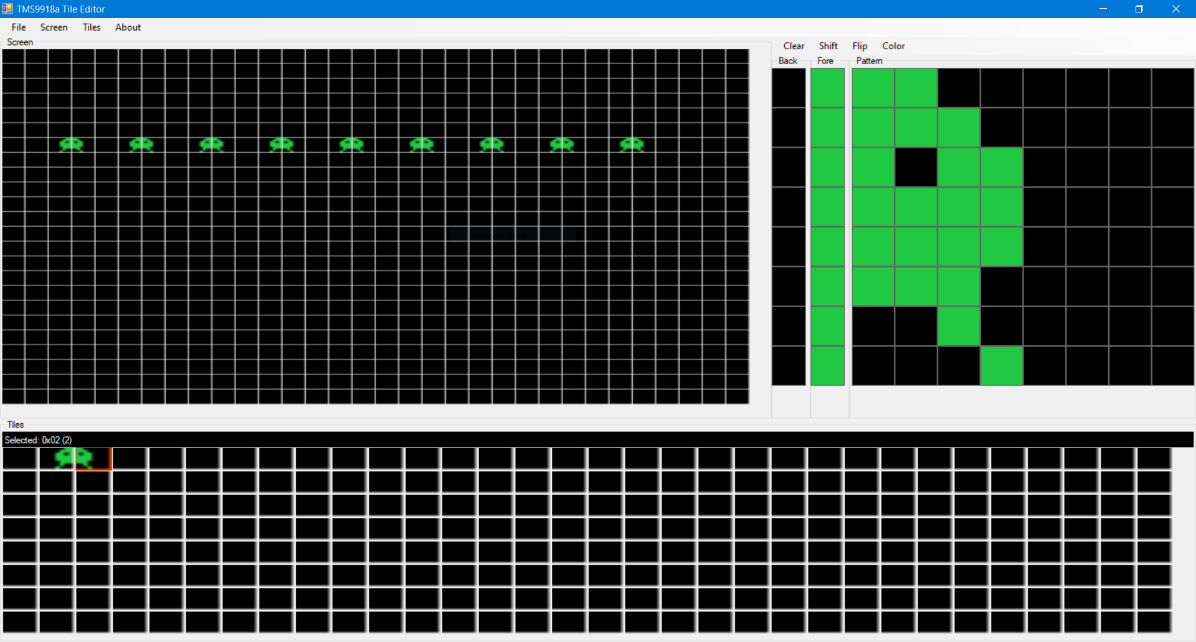Open the Tiles menu
1196x642 pixels.
click(92, 27)
